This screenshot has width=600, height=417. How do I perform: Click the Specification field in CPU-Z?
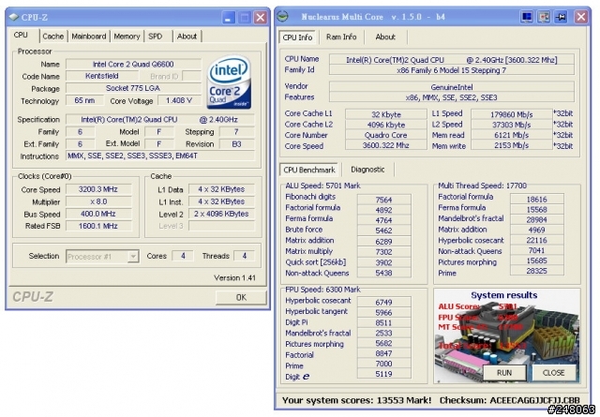tap(160, 119)
